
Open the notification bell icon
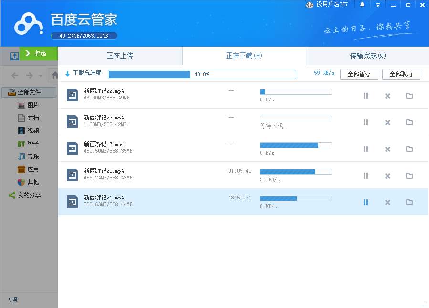(x=362, y=5)
